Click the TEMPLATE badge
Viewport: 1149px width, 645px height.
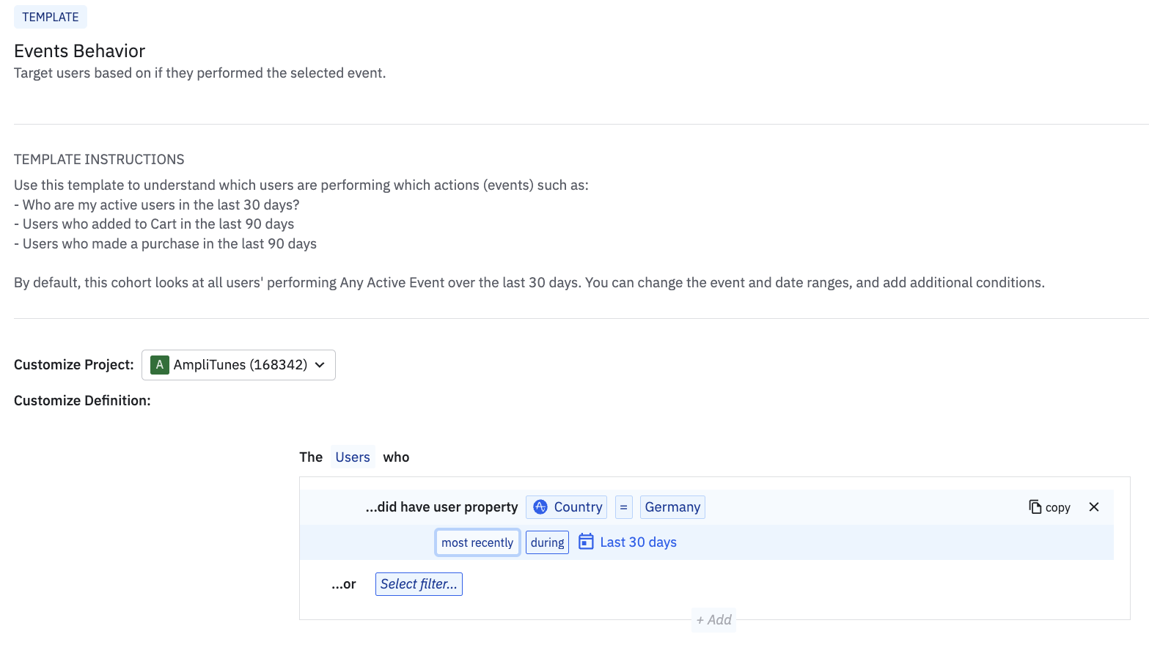[51, 17]
